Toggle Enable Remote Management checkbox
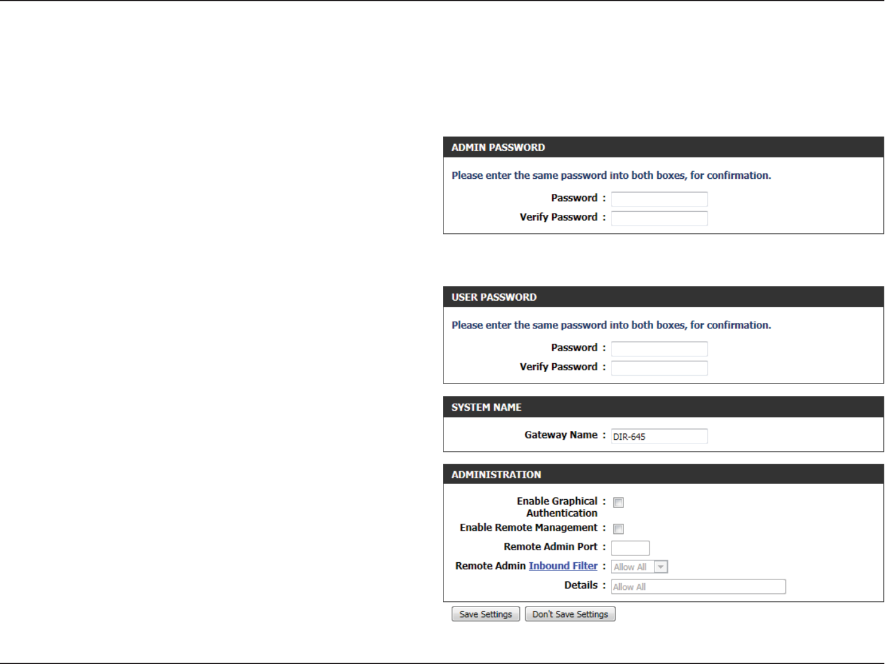 click(618, 529)
